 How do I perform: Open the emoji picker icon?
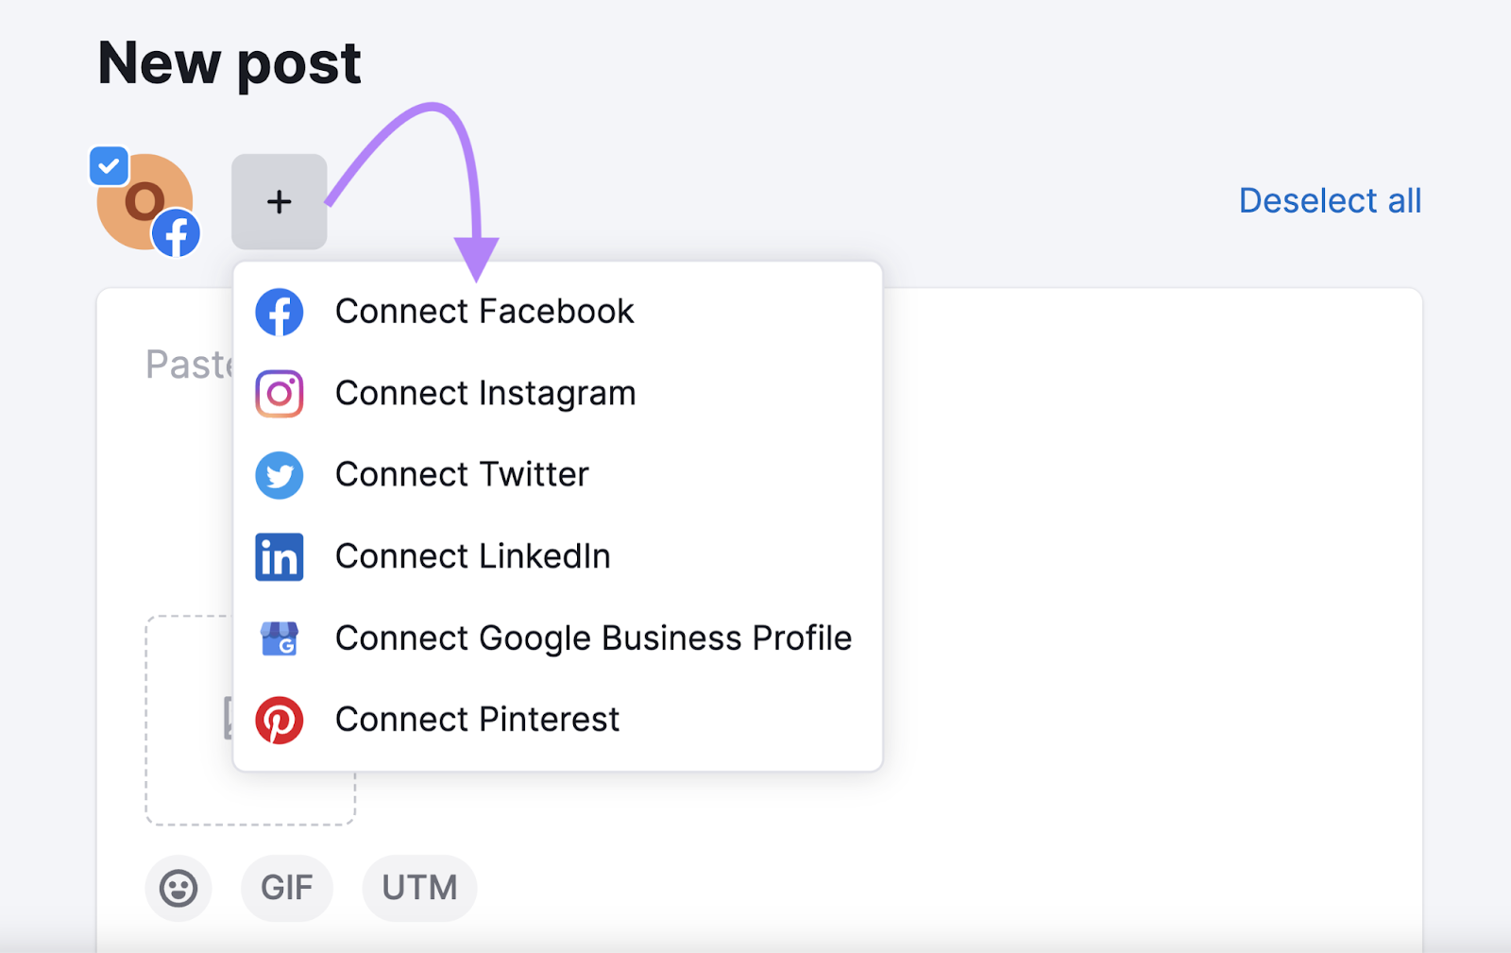pyautogui.click(x=178, y=887)
